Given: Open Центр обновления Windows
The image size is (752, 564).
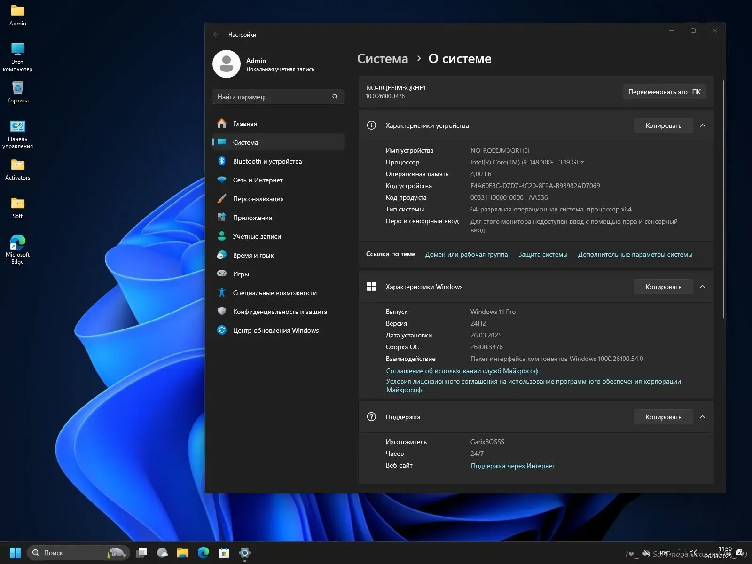Looking at the screenshot, I should coord(275,330).
